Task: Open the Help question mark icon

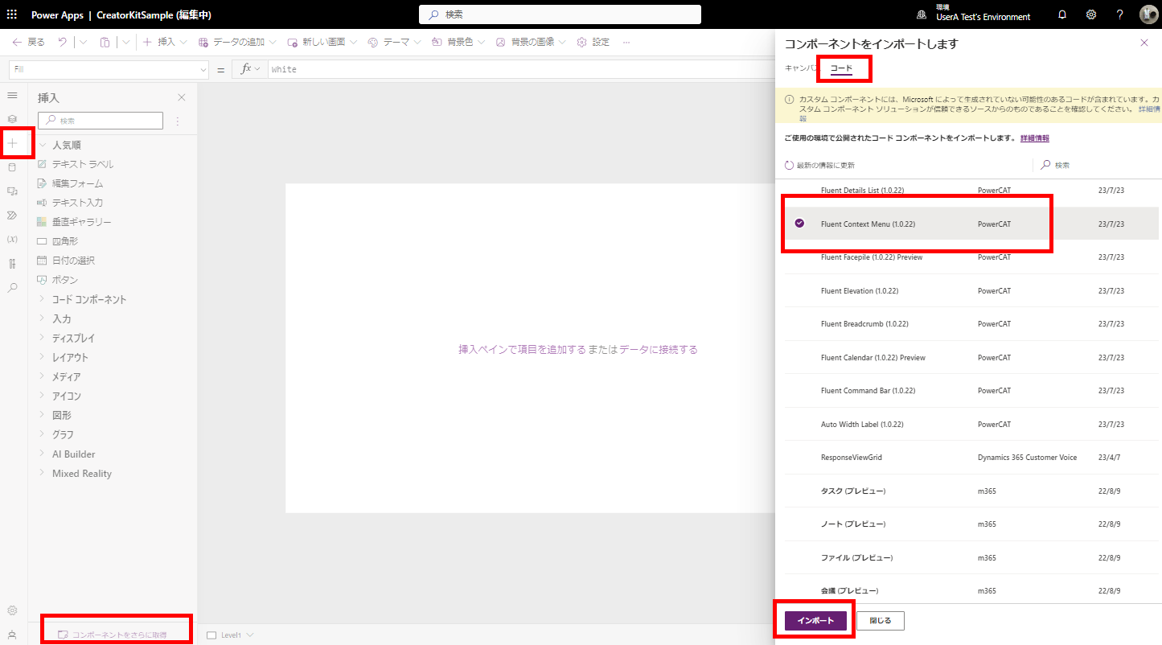Action: [1119, 14]
